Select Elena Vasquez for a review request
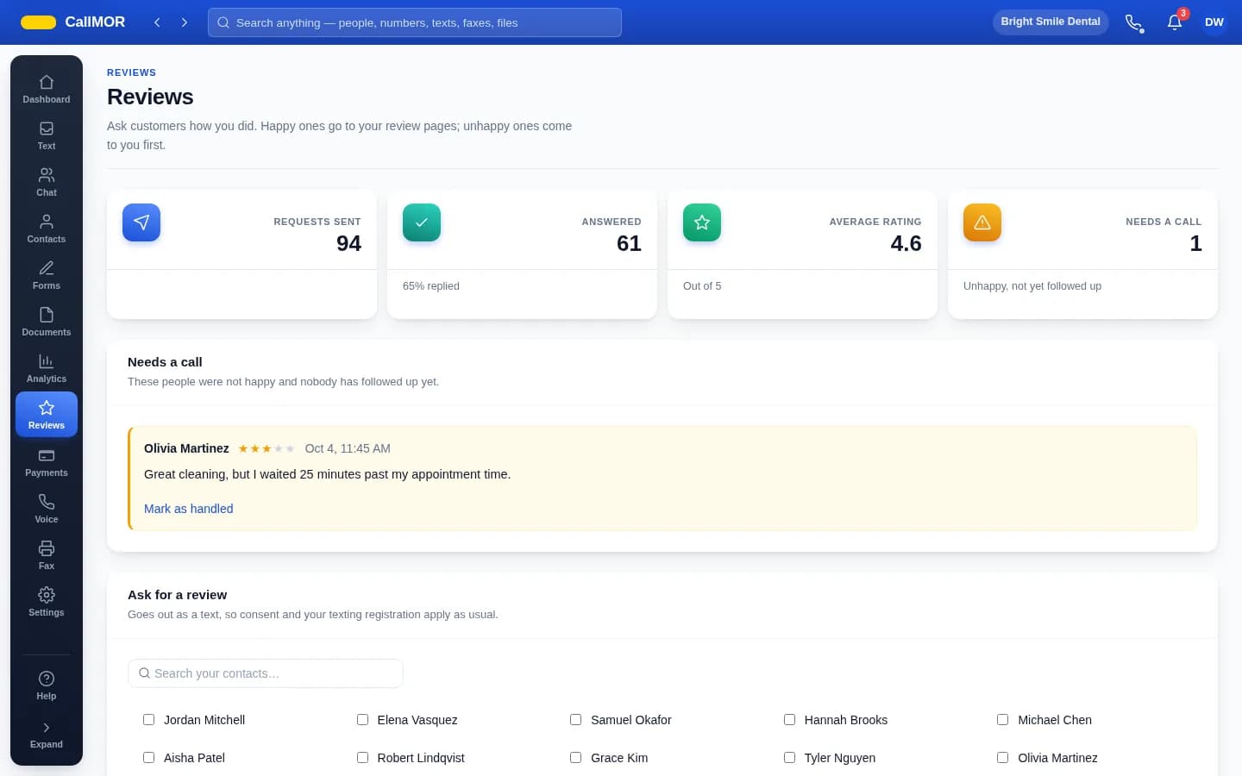This screenshot has height=776, width=1242. point(362,720)
